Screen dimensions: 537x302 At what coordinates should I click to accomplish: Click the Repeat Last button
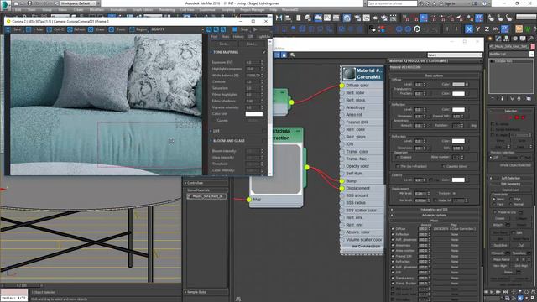[x=511, y=190]
